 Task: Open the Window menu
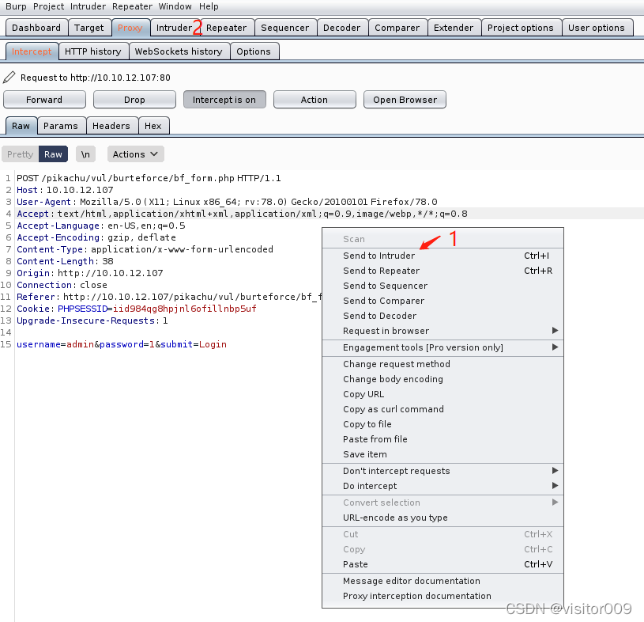175,6
